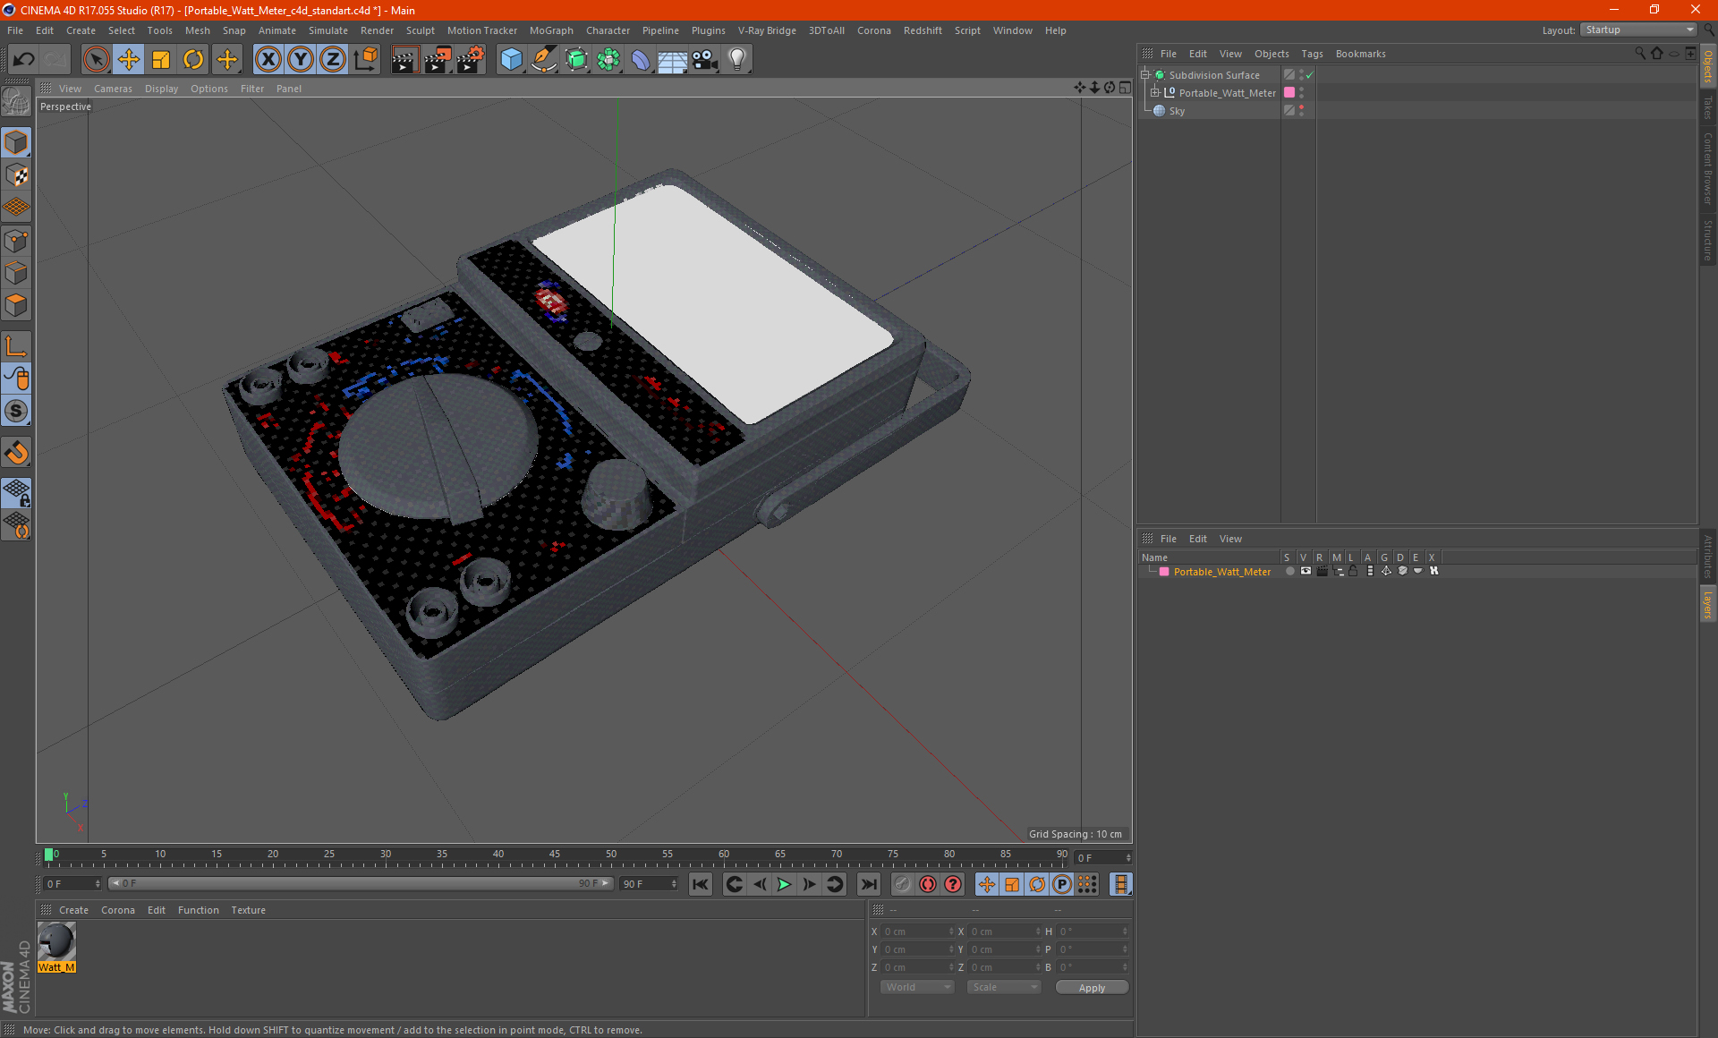1718x1038 pixels.
Task: Open the Simulate menu
Action: (x=328, y=30)
